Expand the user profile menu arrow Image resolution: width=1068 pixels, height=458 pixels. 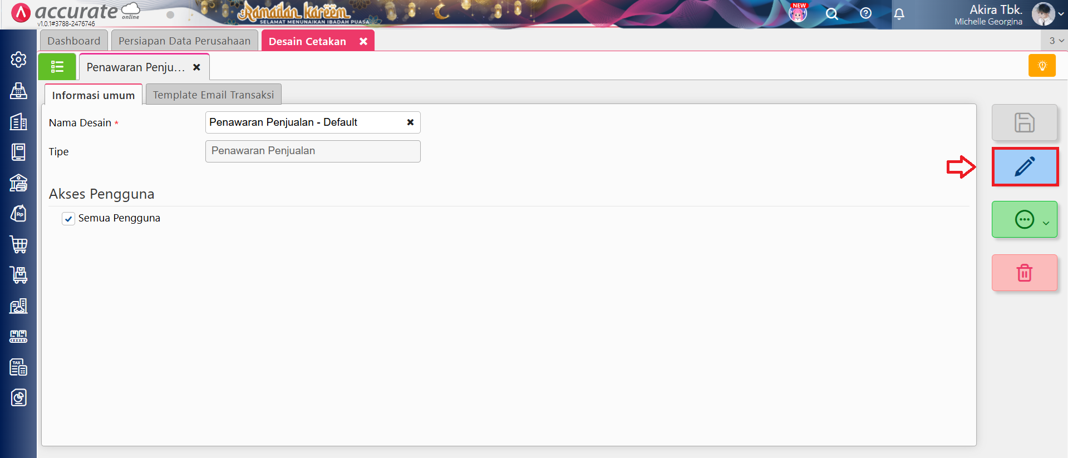click(1061, 14)
